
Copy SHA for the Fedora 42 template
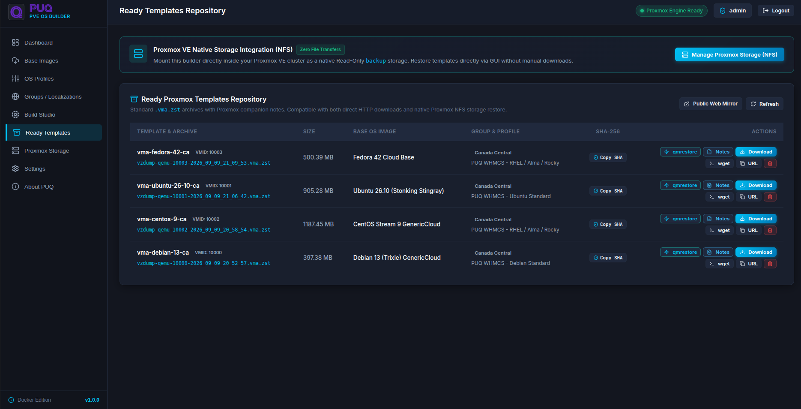point(608,157)
